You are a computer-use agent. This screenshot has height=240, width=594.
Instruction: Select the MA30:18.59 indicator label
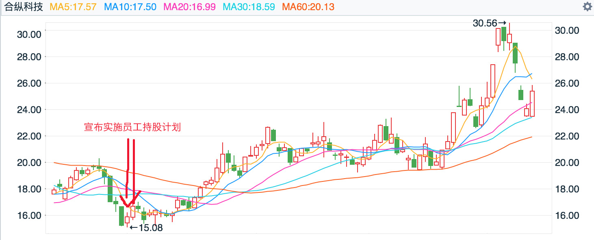249,7
